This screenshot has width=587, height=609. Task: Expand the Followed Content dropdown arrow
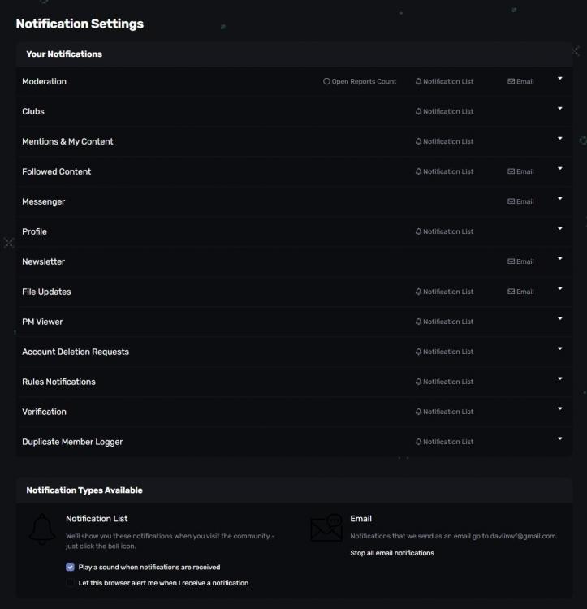tap(559, 169)
